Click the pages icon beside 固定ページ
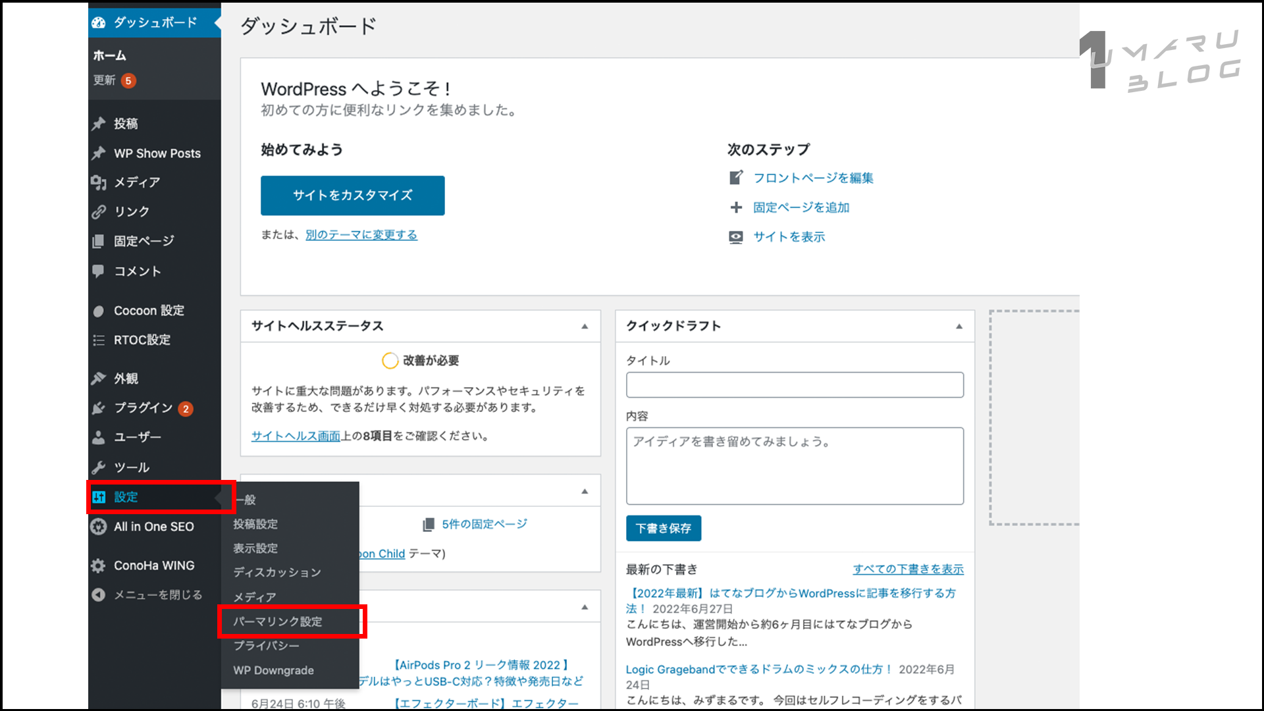Viewport: 1264px width, 711px height. (99, 241)
